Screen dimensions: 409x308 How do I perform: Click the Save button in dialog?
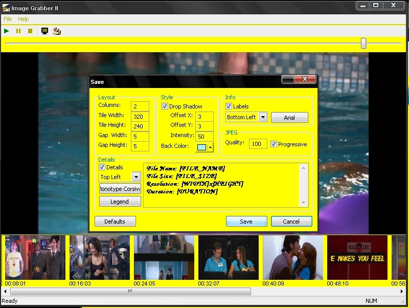click(x=246, y=222)
